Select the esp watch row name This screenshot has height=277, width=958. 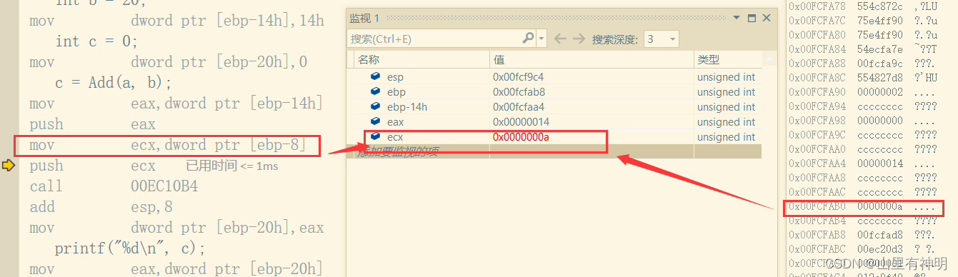click(x=395, y=76)
